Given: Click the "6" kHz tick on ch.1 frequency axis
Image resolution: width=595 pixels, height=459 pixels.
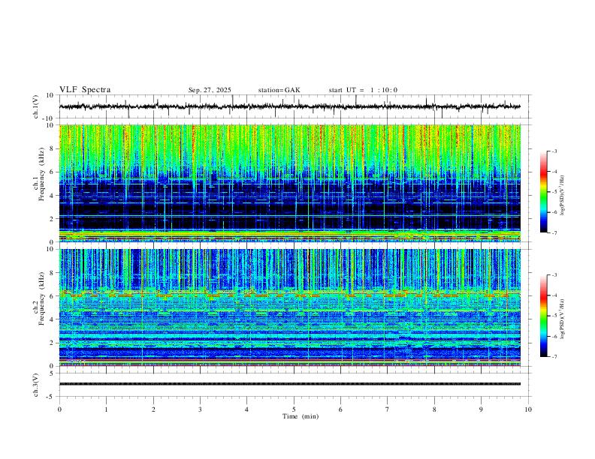Looking at the screenshot, I should pos(52,172).
